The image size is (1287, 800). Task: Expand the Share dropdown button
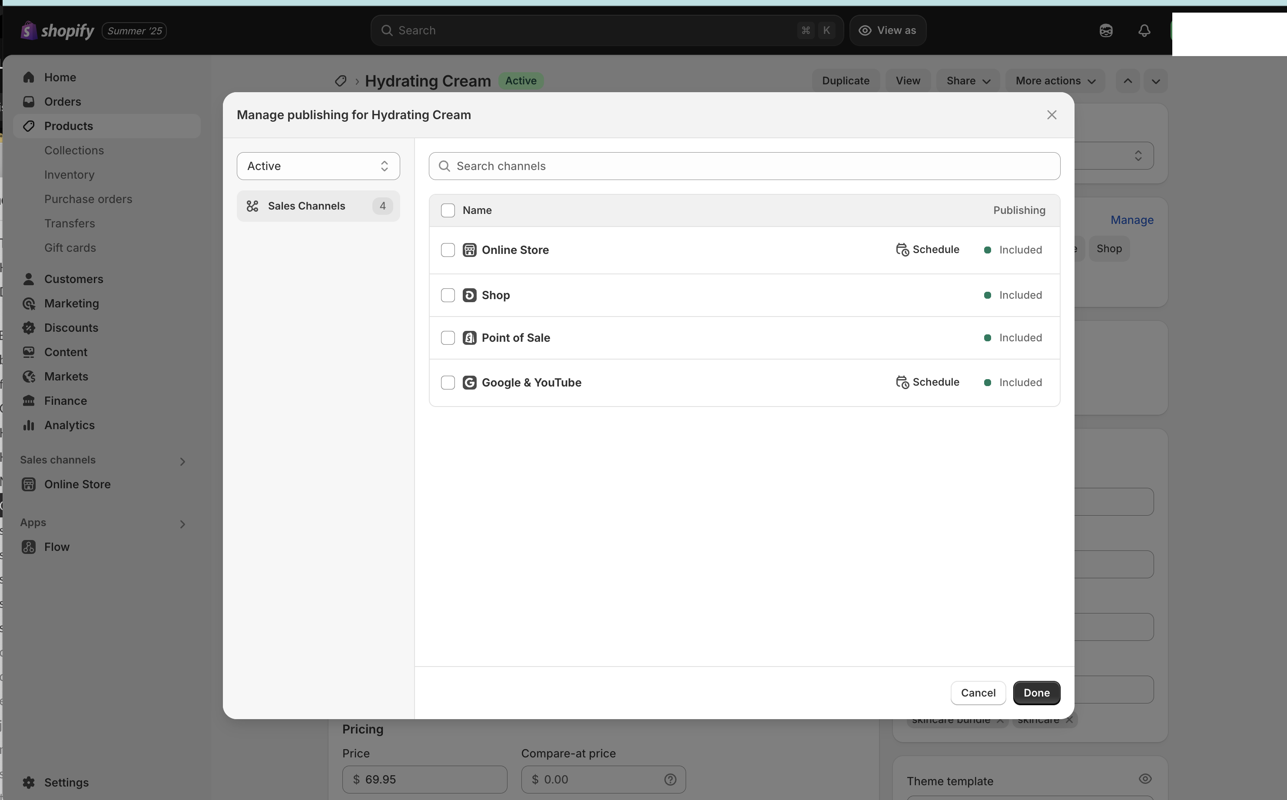coord(968,81)
